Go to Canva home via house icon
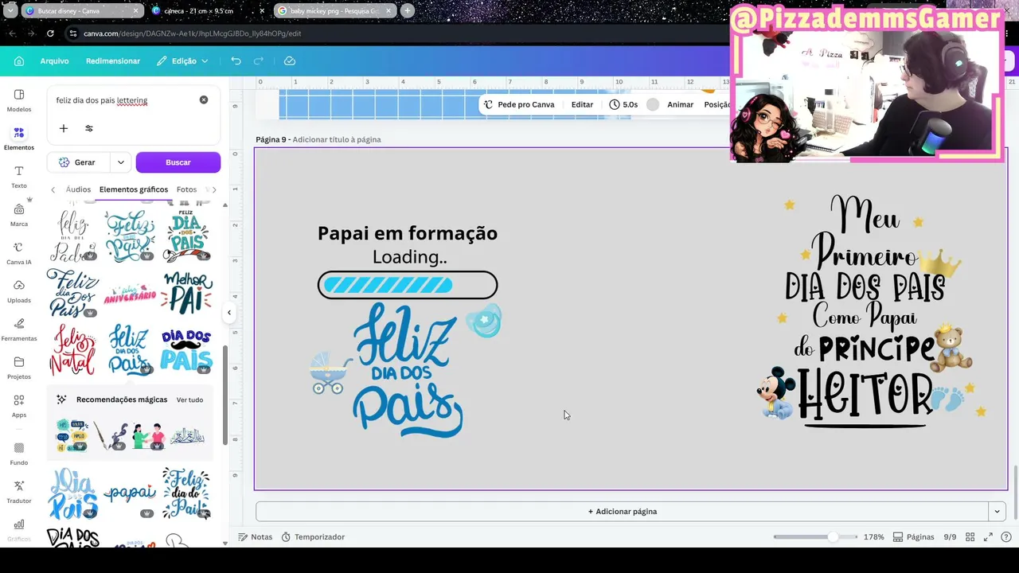 click(x=19, y=61)
